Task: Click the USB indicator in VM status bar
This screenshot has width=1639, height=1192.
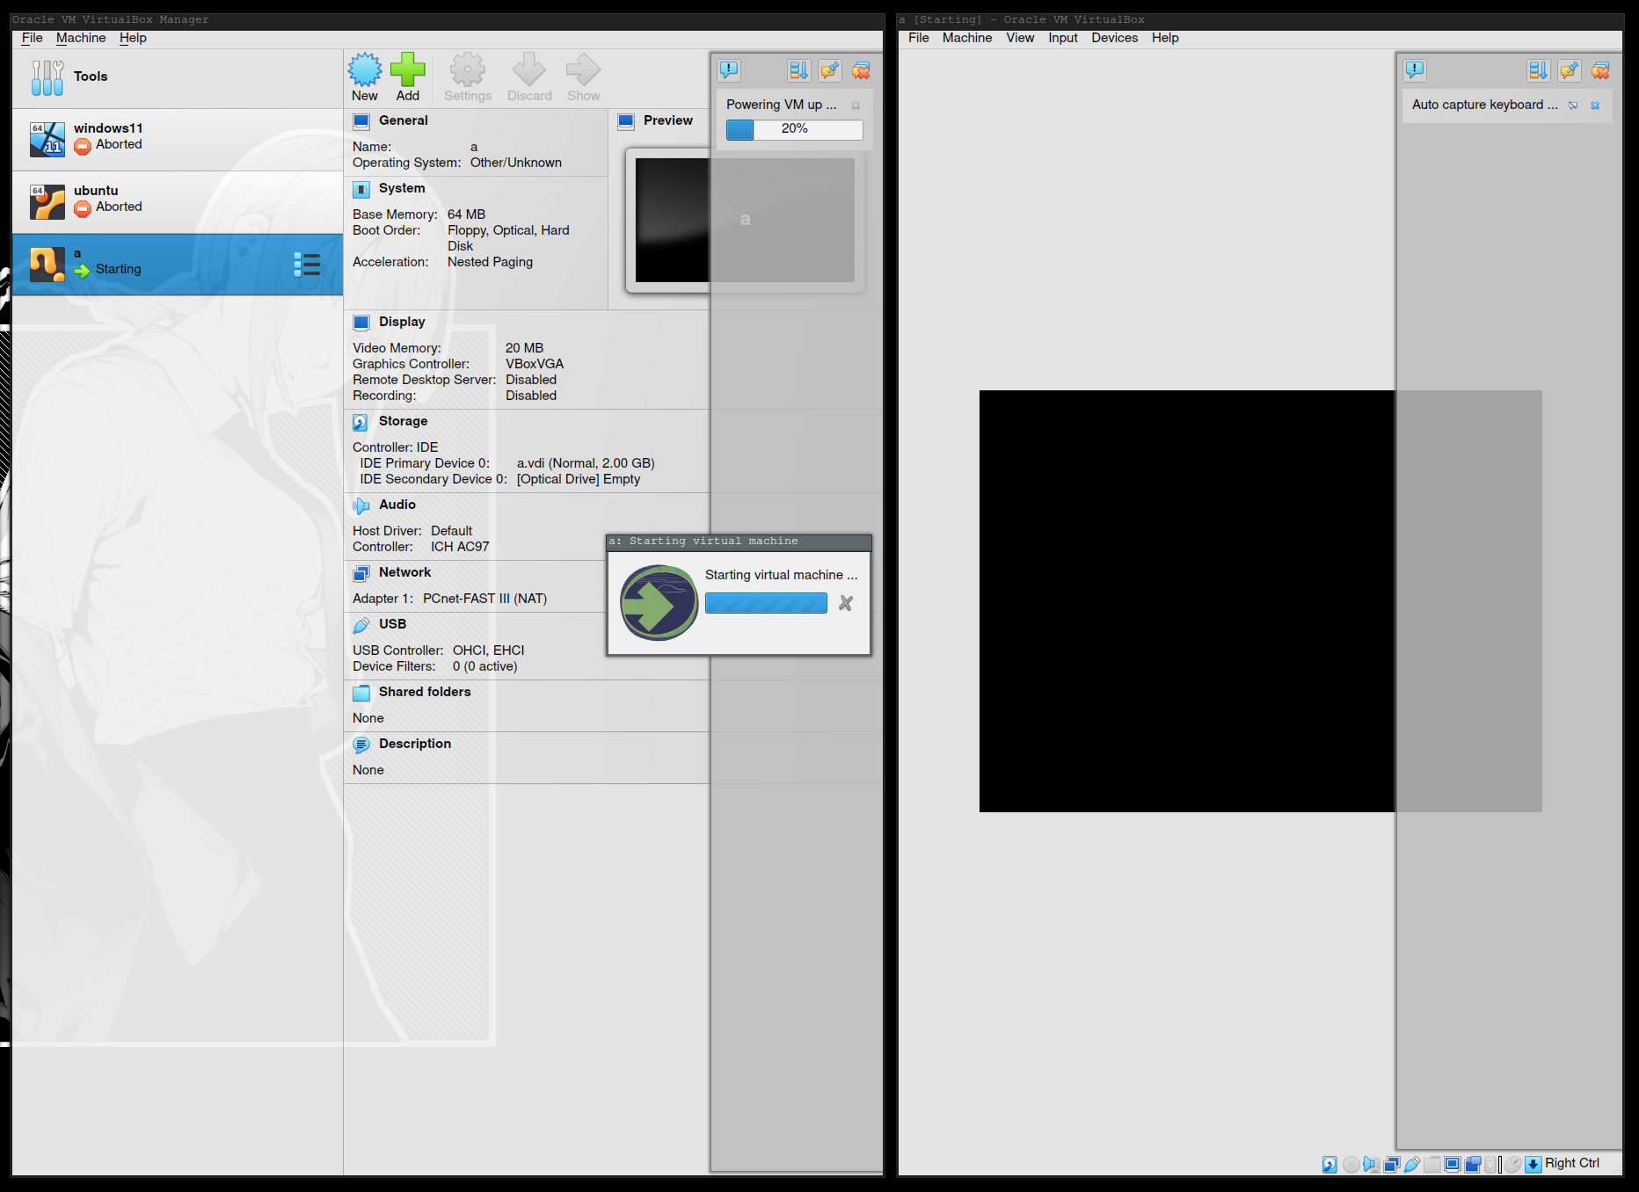Action: [x=1412, y=1164]
